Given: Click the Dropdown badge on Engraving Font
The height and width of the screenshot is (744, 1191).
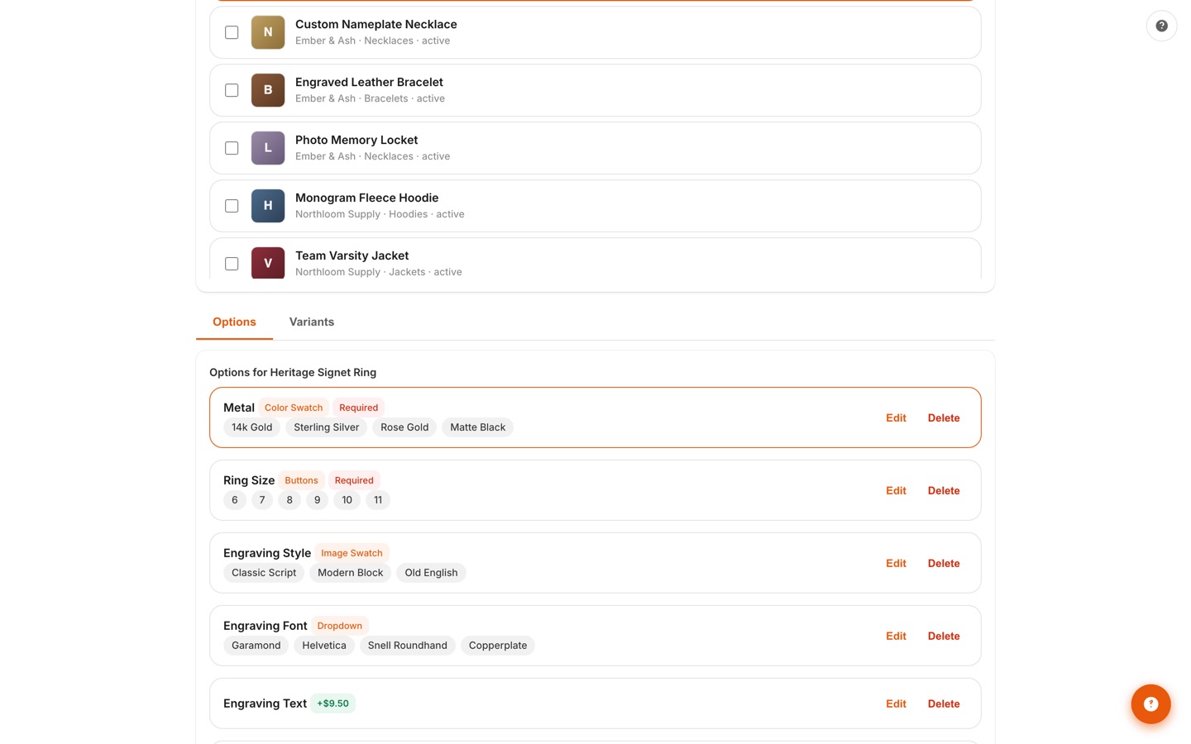Looking at the screenshot, I should click(x=340, y=626).
